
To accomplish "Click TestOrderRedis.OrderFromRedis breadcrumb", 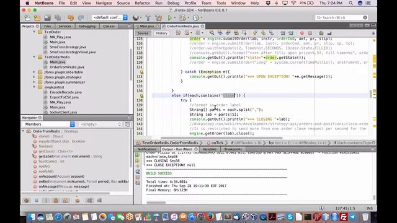I will pos(170,143).
